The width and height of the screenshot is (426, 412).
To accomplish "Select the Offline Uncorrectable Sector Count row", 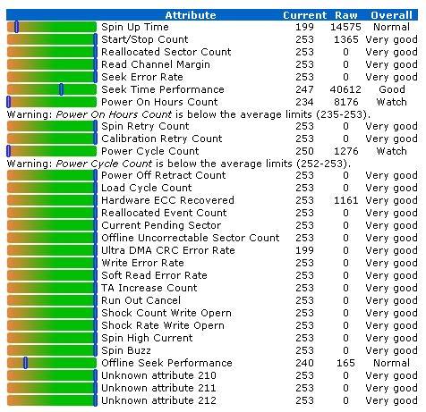I will (x=212, y=238).
